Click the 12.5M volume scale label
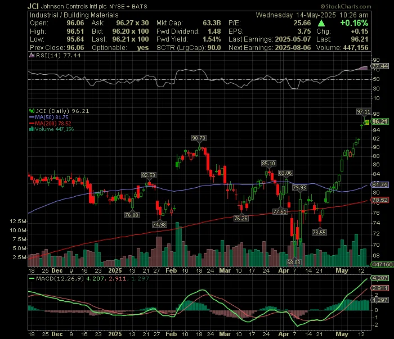This screenshot has height=339, width=394. (19, 222)
